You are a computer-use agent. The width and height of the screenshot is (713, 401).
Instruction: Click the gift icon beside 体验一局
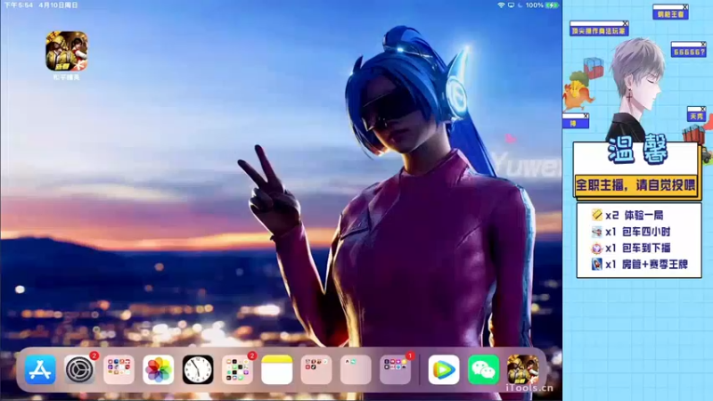click(x=596, y=215)
